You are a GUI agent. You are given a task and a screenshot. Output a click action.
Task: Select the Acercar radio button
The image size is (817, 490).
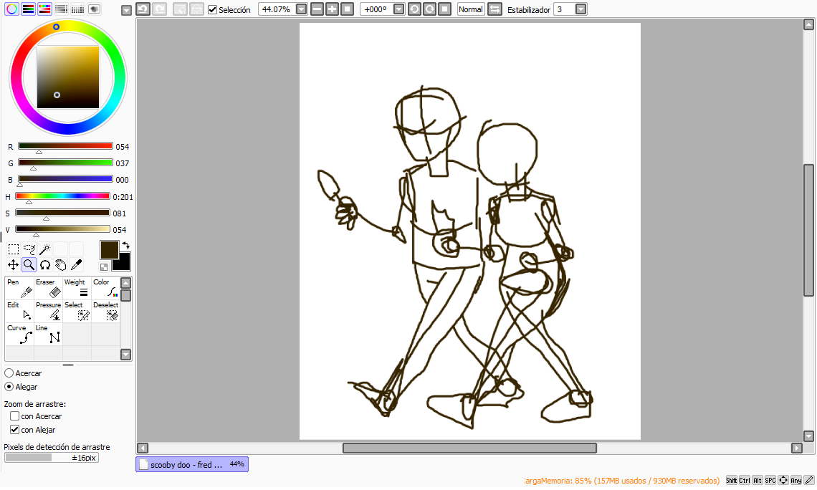(x=9, y=373)
